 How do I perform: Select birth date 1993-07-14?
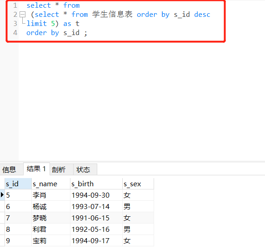[96, 206]
